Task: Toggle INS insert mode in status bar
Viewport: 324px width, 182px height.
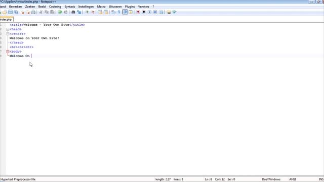Action: click(x=321, y=179)
